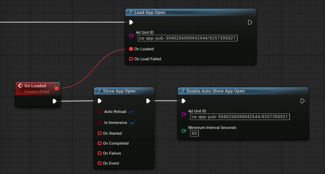The image size is (325, 174).
Task: Click the red delegate pin on On Loaded event
Action: point(57,88)
